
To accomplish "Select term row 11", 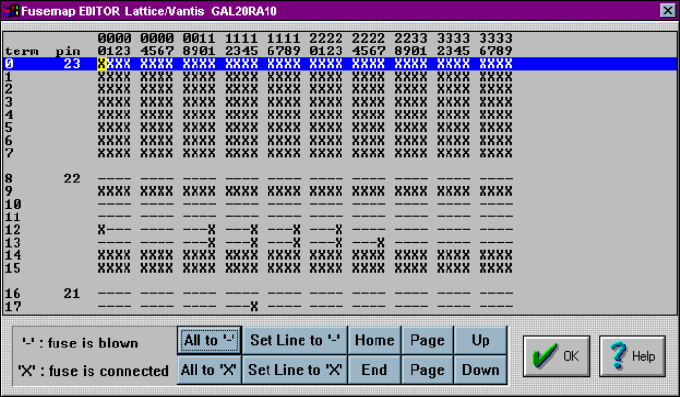I will pos(340,216).
